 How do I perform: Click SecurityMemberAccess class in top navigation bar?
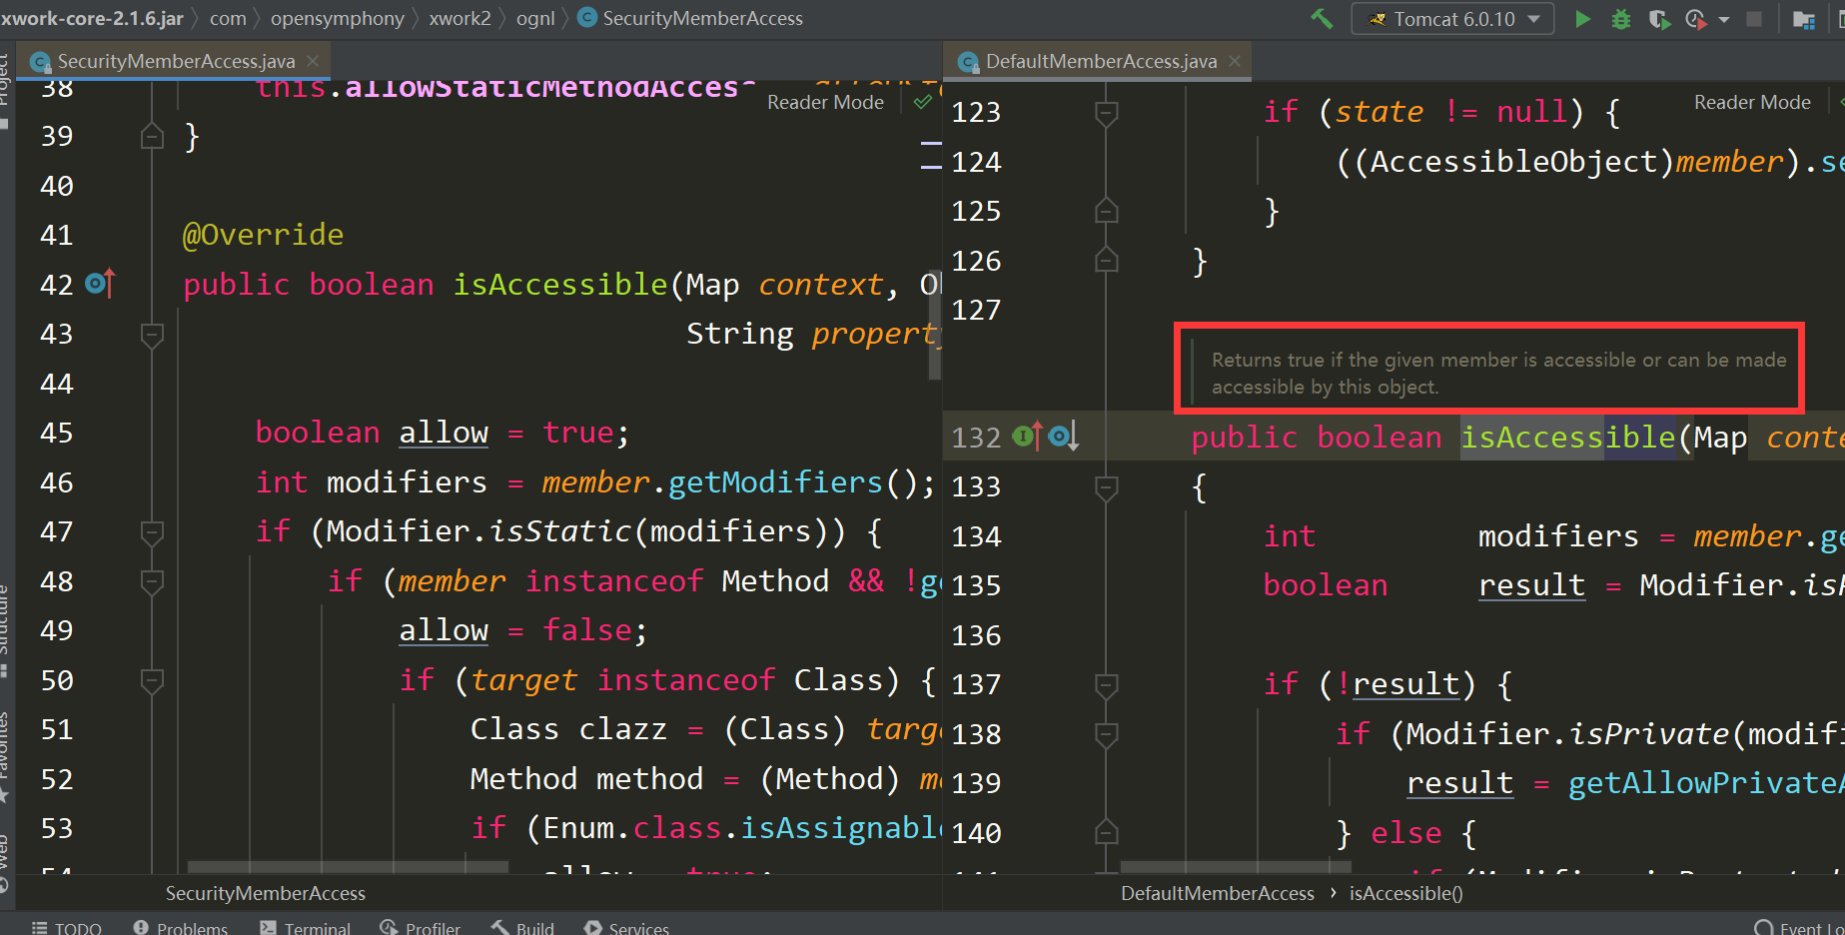click(x=691, y=18)
